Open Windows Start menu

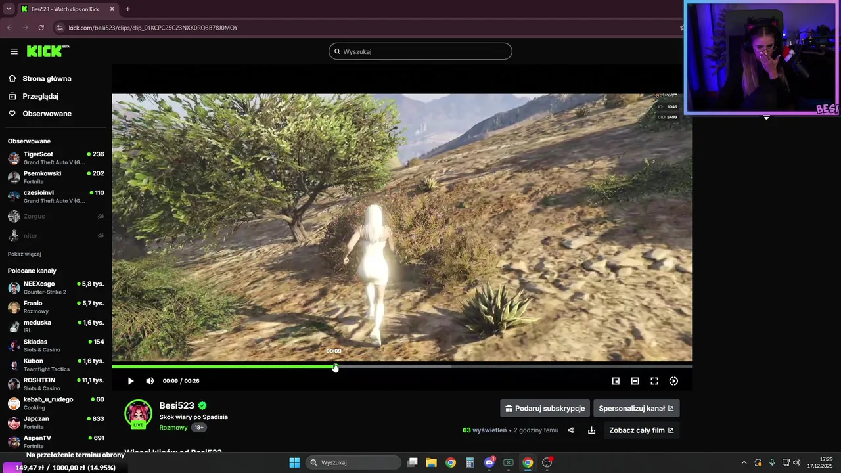[294, 462]
